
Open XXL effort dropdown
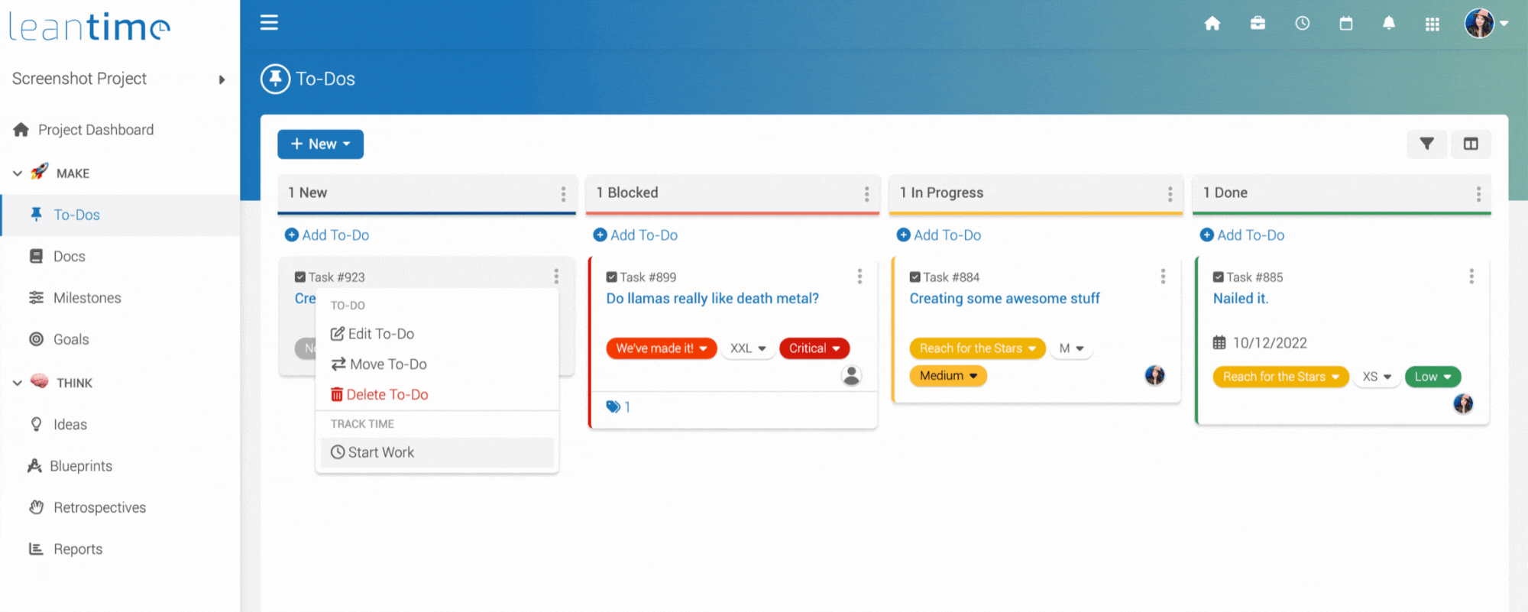tap(748, 348)
